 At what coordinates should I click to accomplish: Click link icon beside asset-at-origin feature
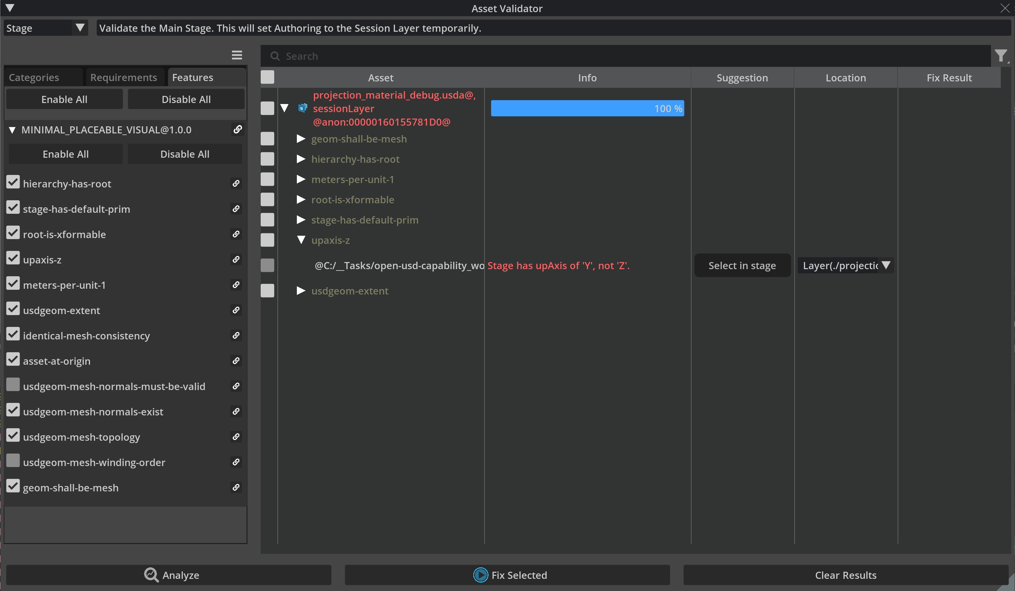pos(236,361)
